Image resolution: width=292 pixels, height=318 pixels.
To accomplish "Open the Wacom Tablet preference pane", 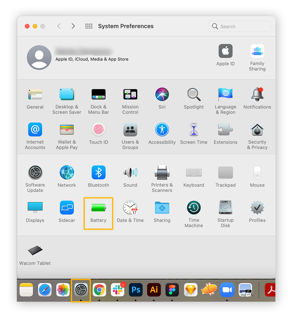I will point(35,250).
